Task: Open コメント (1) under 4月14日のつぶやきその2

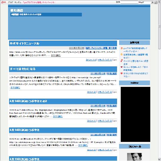Action: 92,121
